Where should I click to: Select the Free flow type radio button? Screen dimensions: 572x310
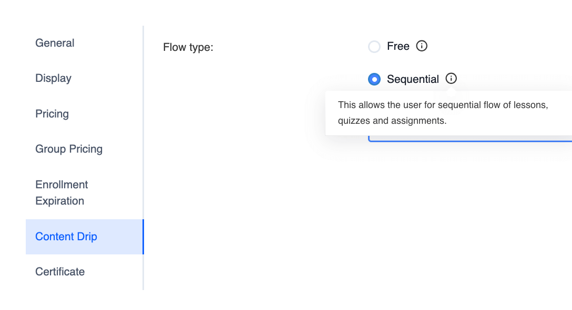click(x=374, y=47)
